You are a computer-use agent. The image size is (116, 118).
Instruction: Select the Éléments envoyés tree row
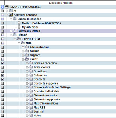pos(58,95)
